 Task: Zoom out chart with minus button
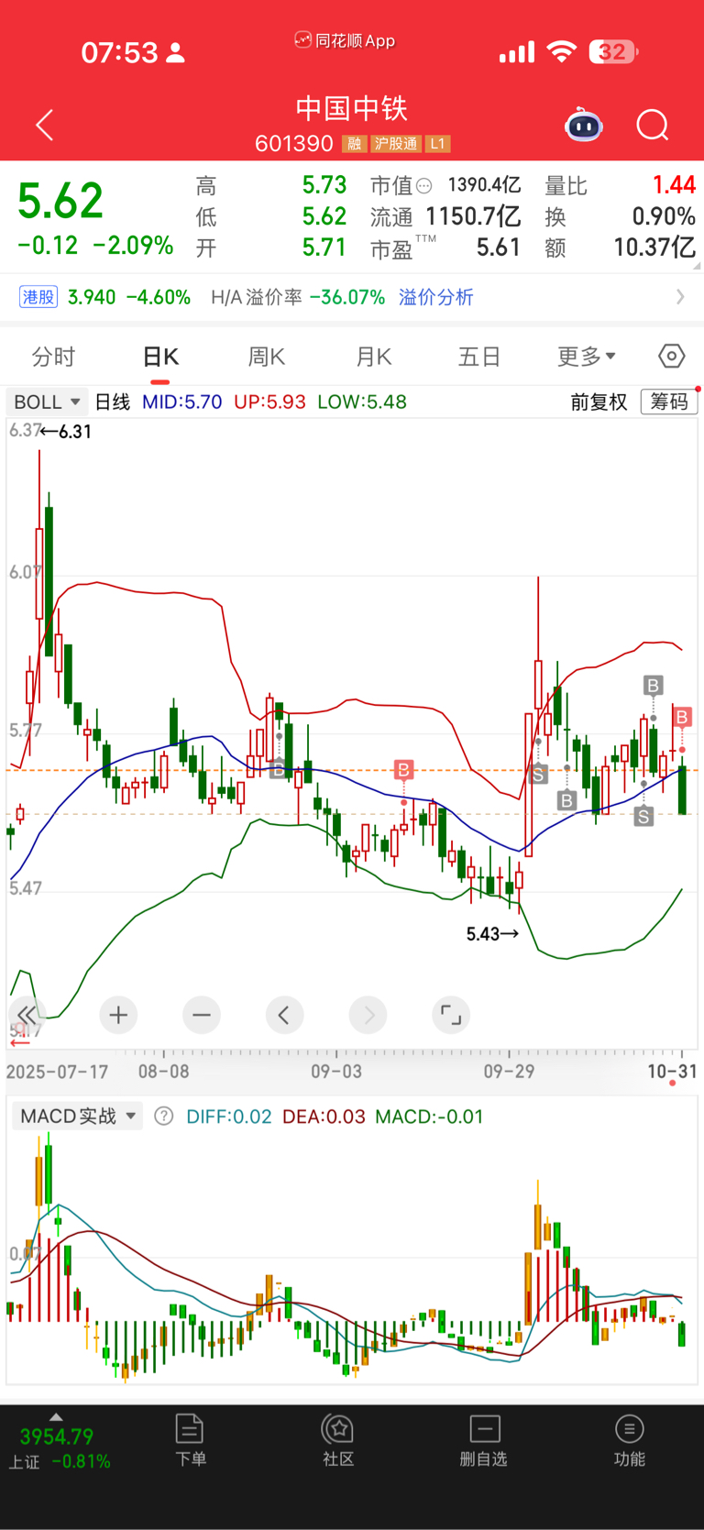202,1015
